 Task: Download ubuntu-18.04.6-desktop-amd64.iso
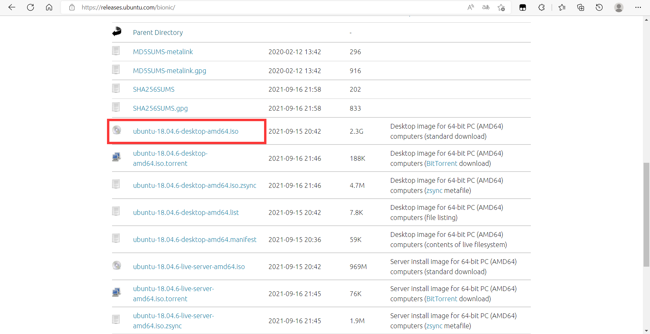pos(186,131)
